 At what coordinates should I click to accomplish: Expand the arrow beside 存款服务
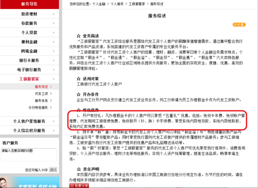(54, 23)
